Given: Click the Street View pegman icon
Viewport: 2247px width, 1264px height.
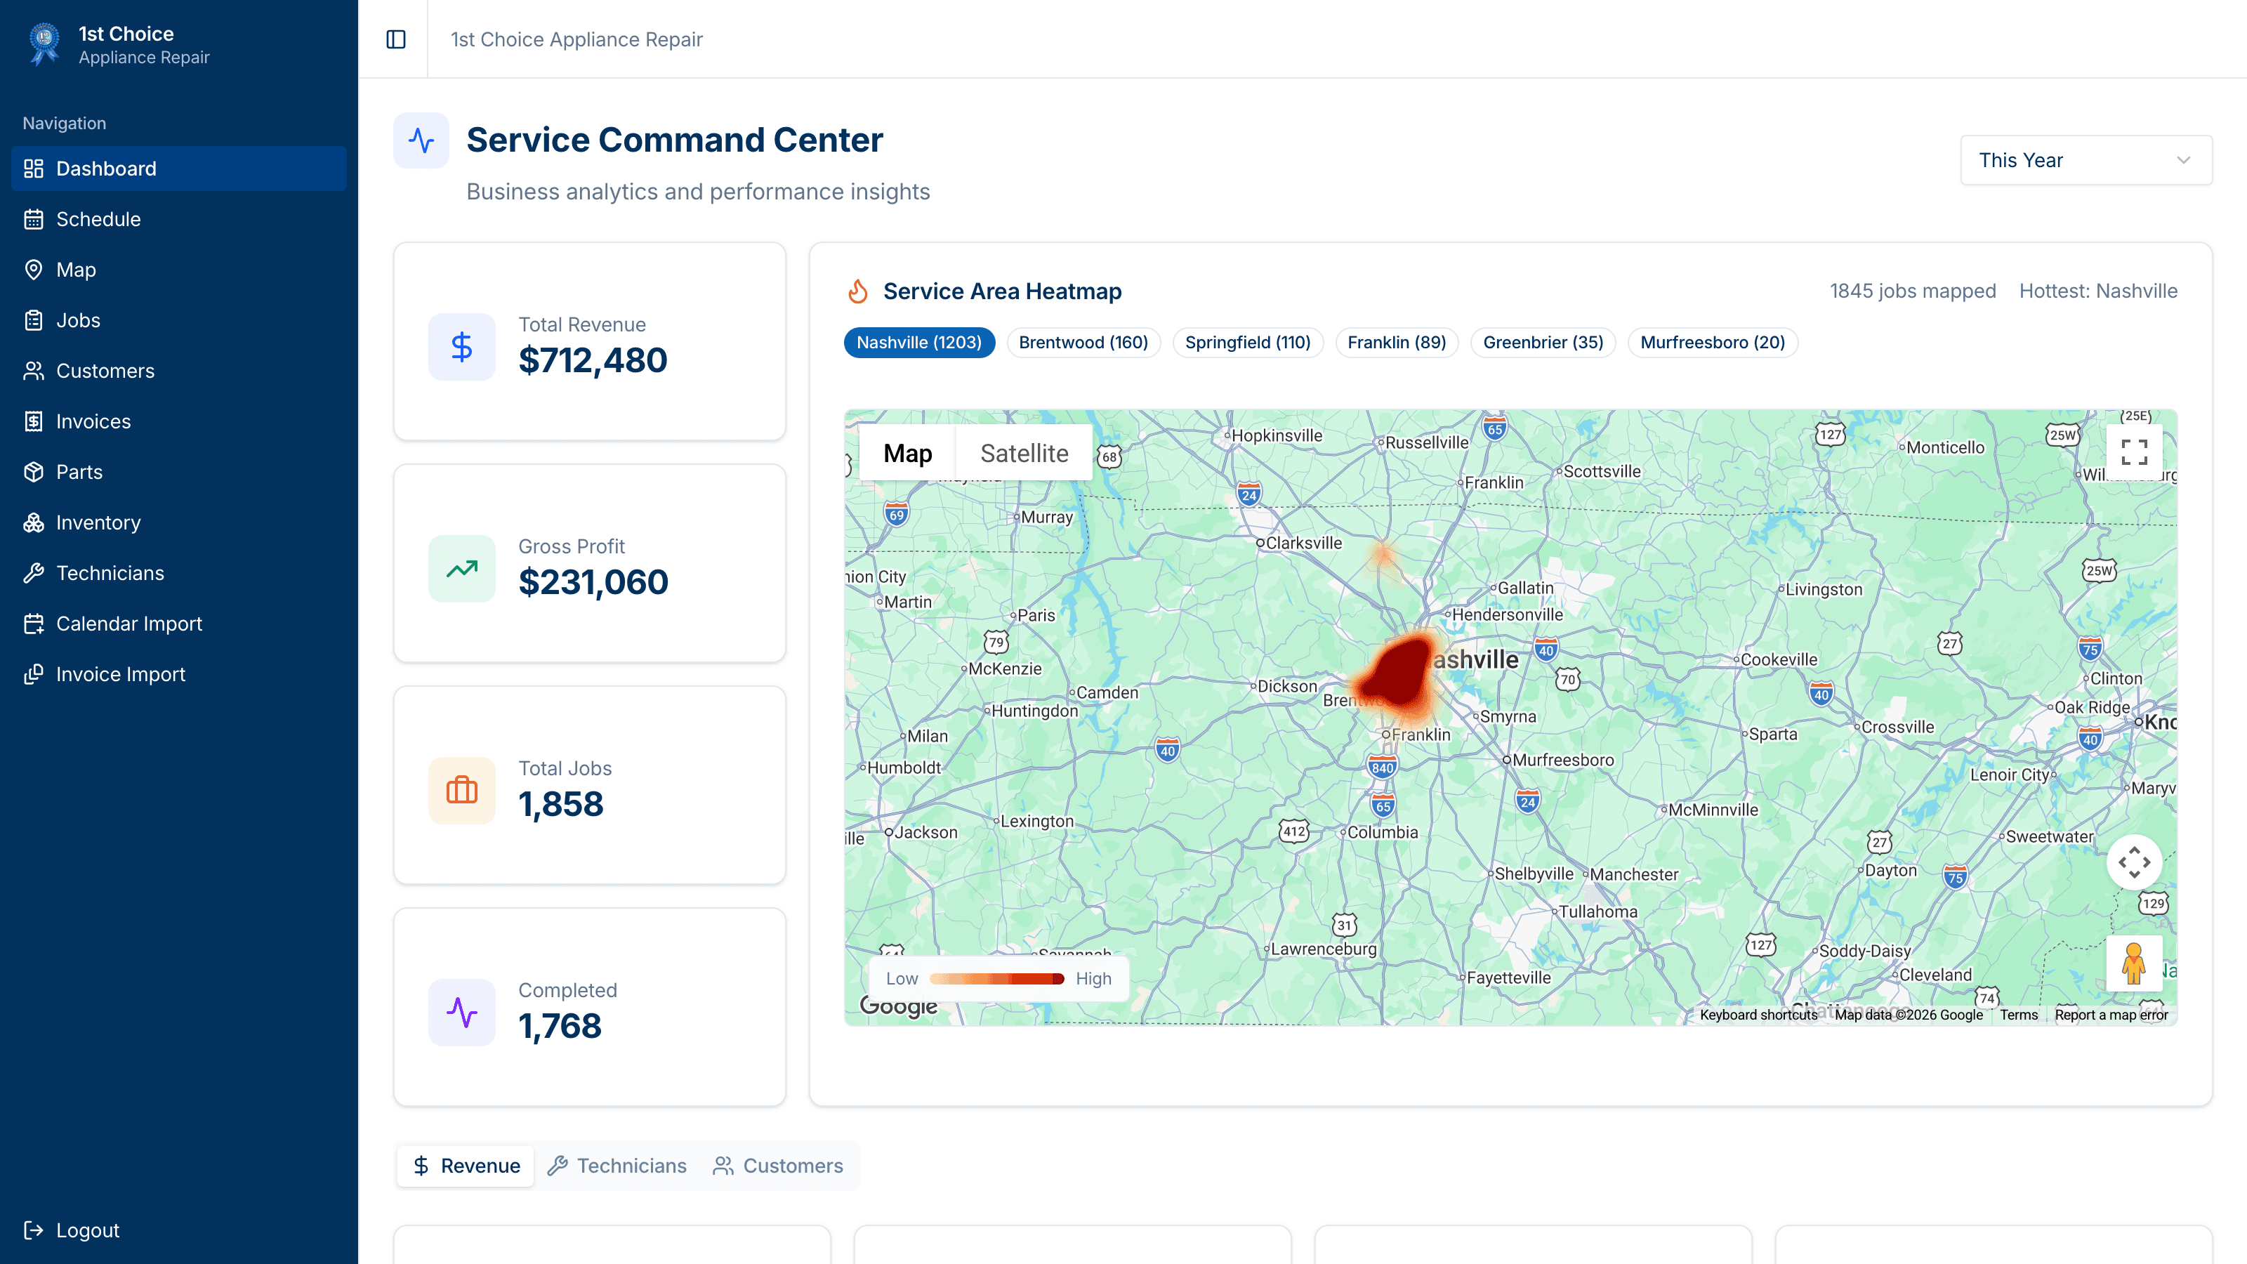Looking at the screenshot, I should (2135, 963).
